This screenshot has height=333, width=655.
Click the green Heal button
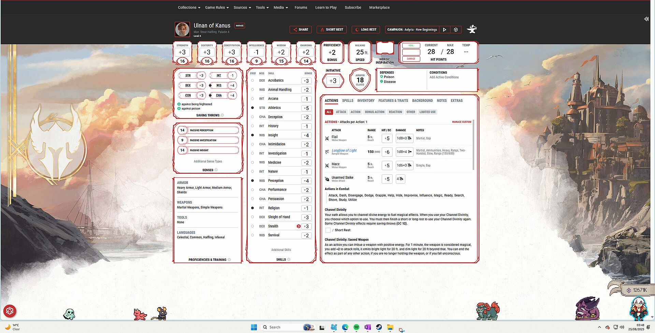coord(411,46)
